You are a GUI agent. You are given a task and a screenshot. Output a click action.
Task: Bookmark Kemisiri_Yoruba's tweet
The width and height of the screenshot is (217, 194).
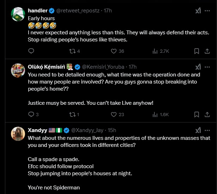(x=197, y=114)
